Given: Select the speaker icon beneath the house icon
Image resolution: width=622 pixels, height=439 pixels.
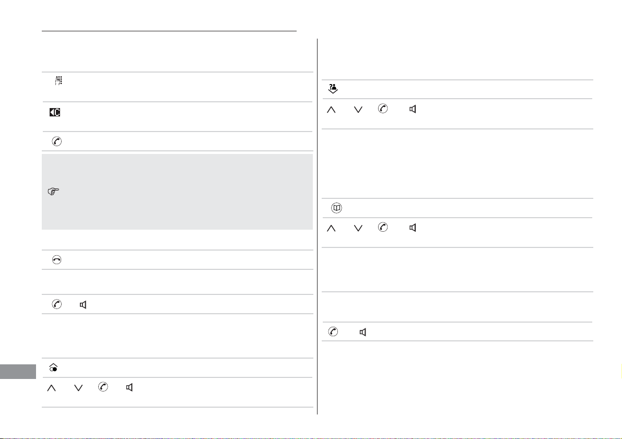Looking at the screenshot, I should pos(130,387).
